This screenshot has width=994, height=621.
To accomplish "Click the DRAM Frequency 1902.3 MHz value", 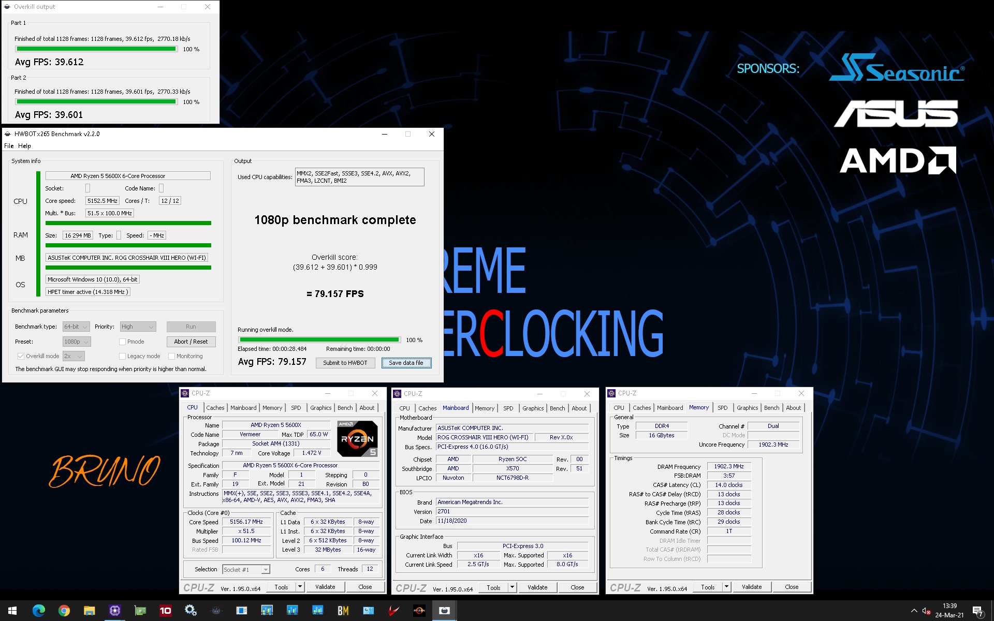I will (x=728, y=466).
